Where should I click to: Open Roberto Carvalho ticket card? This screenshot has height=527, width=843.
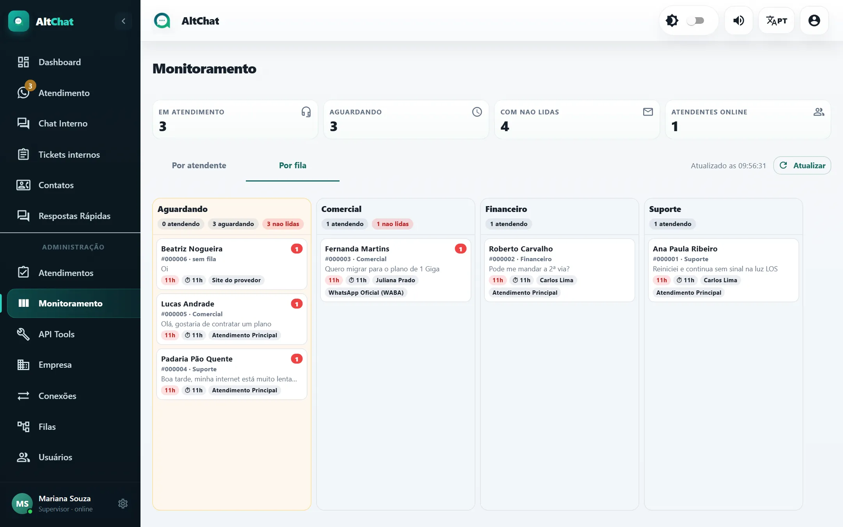(560, 270)
